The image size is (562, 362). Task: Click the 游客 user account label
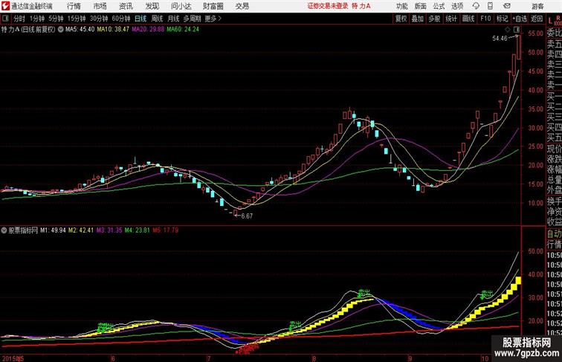point(537,6)
